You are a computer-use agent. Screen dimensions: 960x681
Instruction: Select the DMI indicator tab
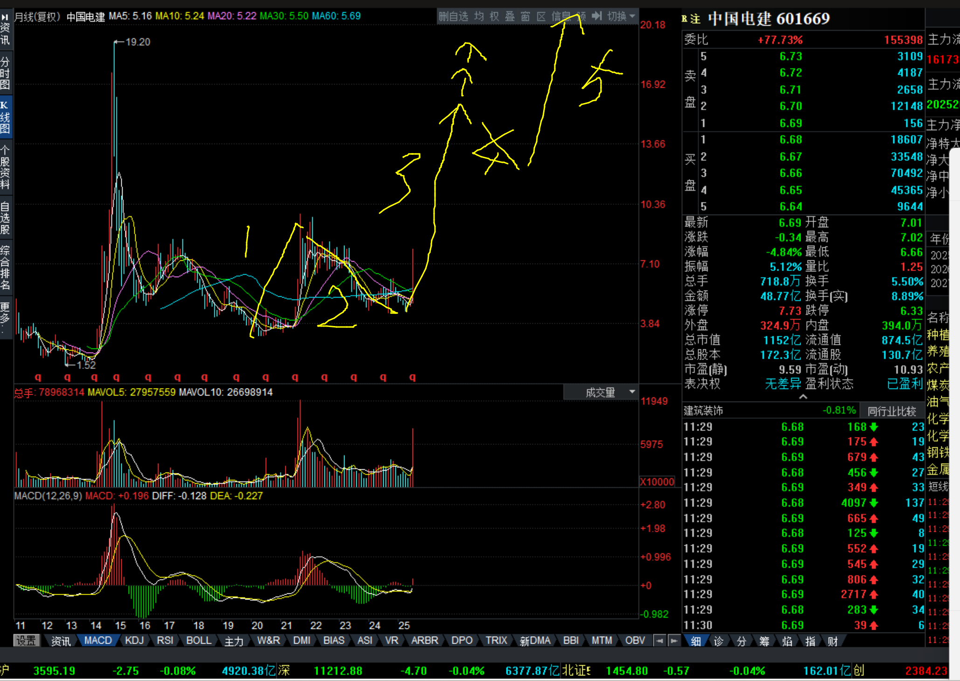coord(302,640)
